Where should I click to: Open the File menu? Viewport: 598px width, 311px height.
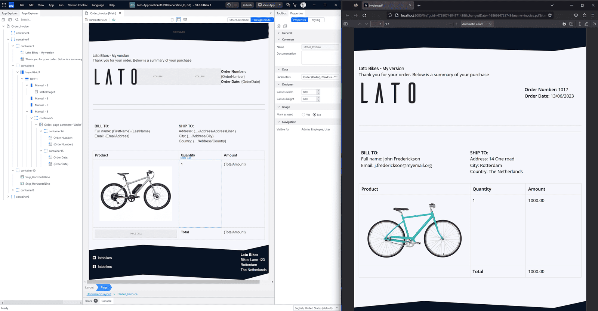click(x=22, y=5)
